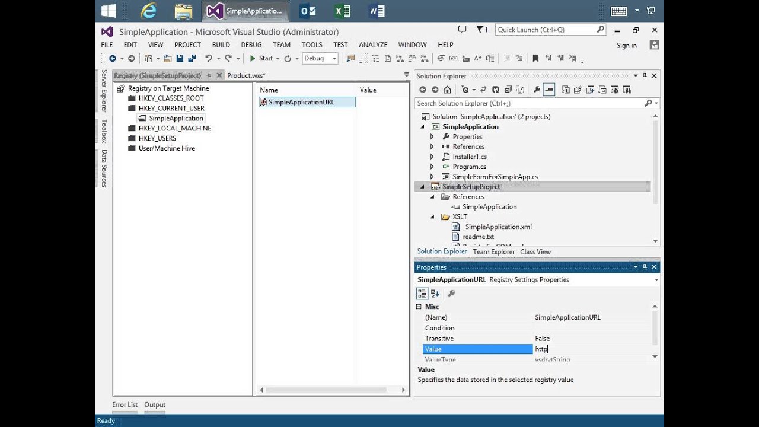Switch to the Class View tab
Image resolution: width=759 pixels, height=427 pixels.
535,251
